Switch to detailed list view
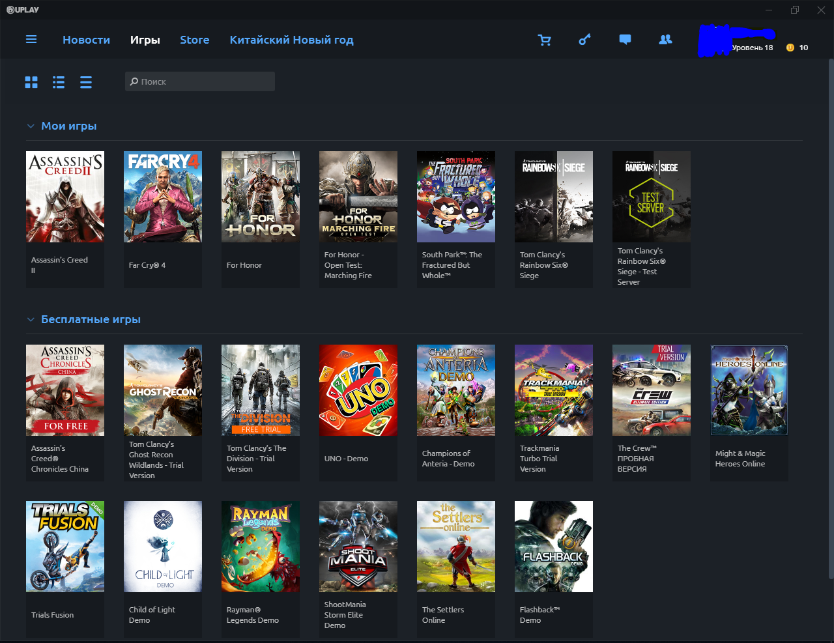The image size is (834, 643). (x=59, y=82)
